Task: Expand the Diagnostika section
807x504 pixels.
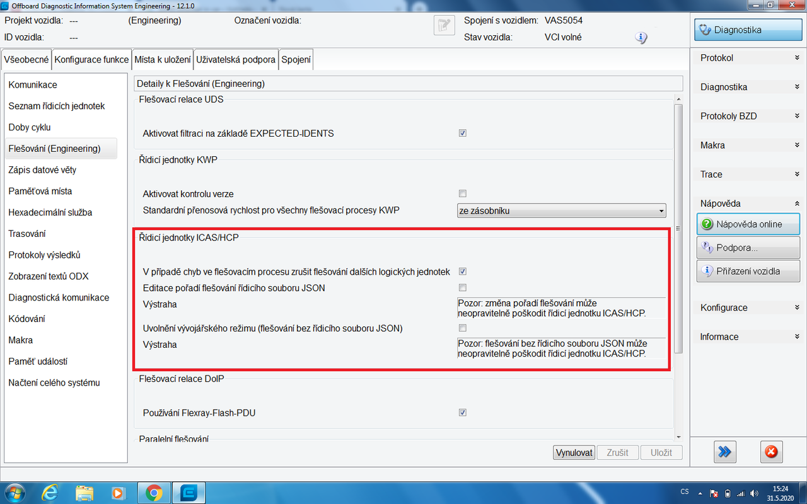Action: (x=748, y=87)
